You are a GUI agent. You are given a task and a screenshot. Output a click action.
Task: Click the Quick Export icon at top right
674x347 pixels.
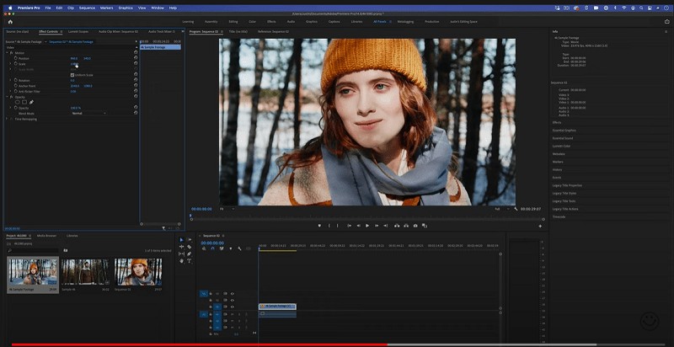click(666, 21)
